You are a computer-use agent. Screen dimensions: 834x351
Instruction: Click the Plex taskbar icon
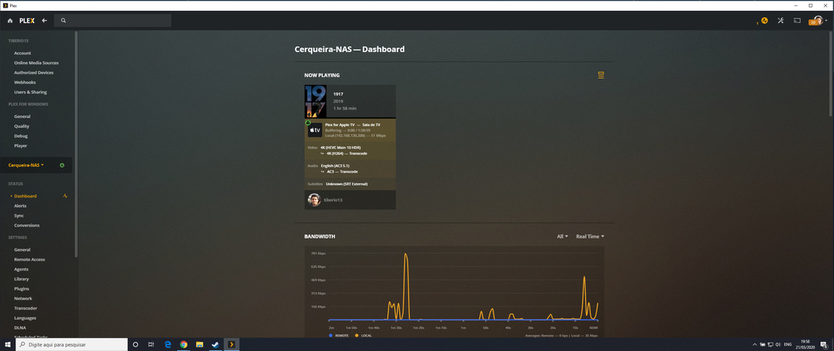(x=231, y=344)
